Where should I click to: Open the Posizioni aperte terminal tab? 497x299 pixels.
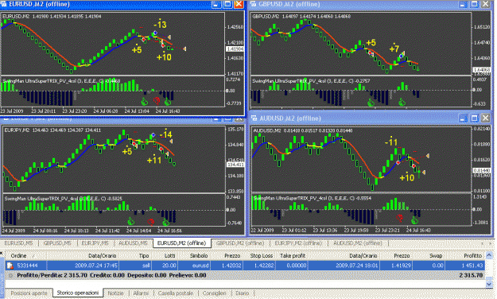tap(29, 293)
